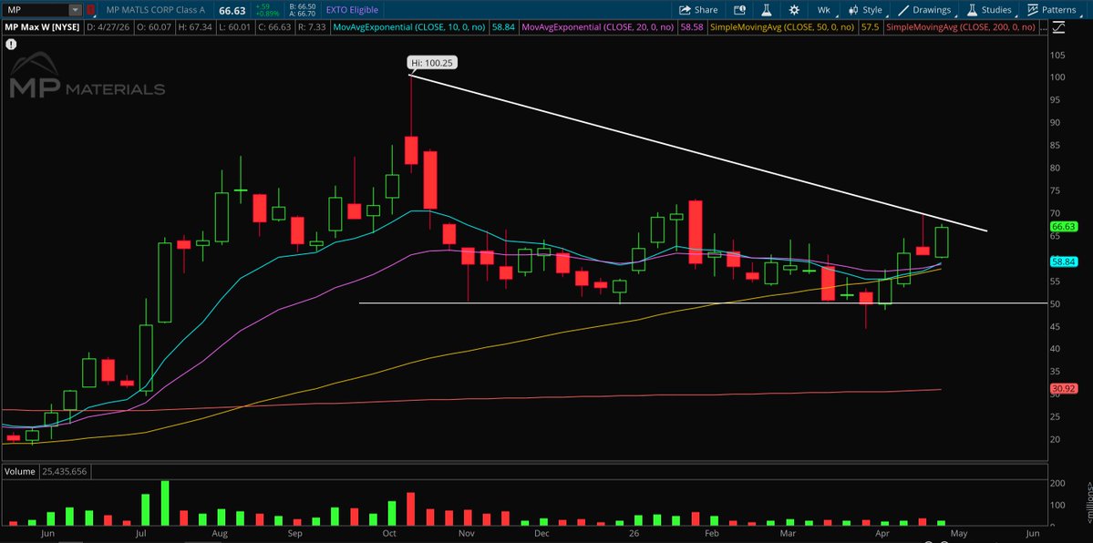
Task: Open the Drawings menu
Action: tap(925, 10)
